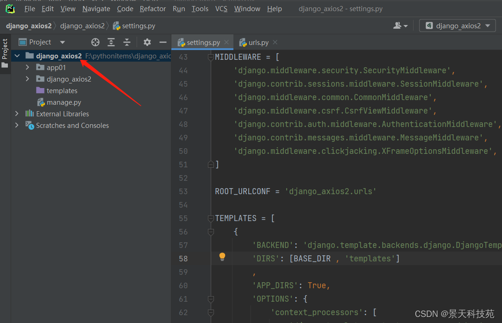Open the View menu
502x323 pixels.
point(68,9)
